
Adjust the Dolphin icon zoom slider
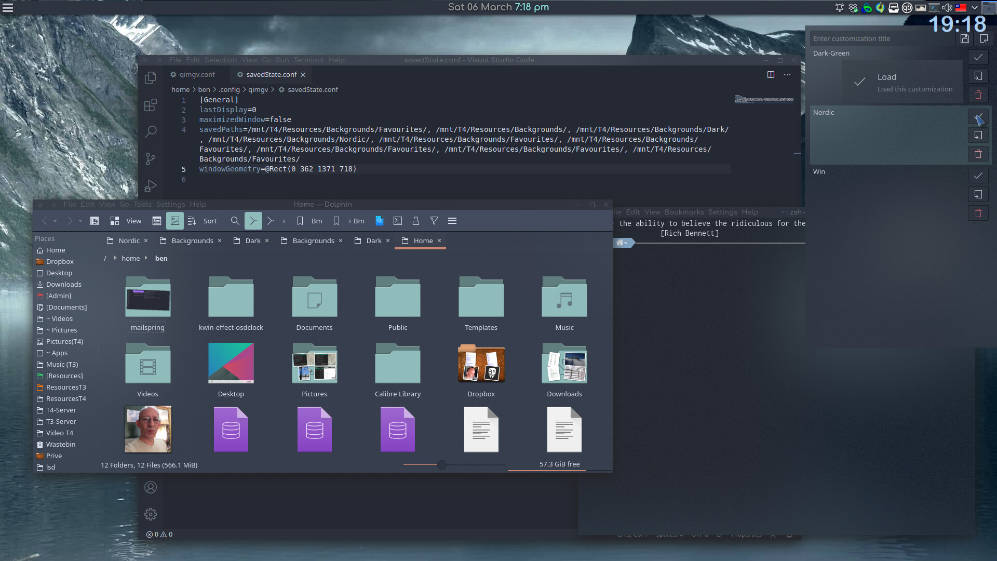point(441,465)
